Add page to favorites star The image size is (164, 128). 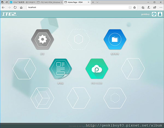tap(134, 7)
